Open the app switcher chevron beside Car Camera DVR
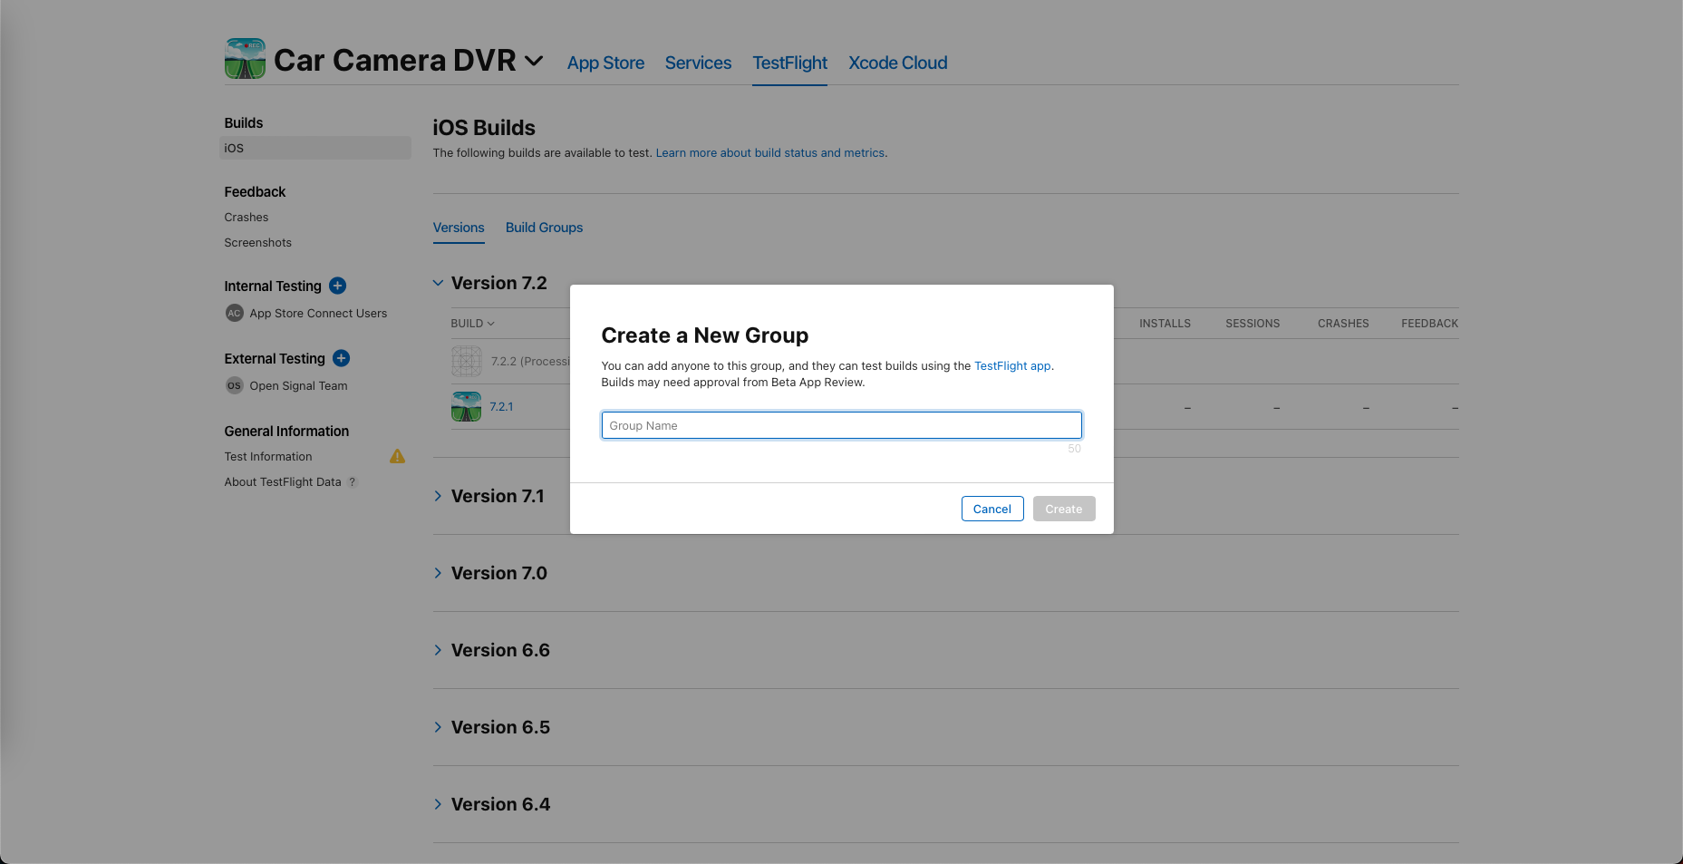 (x=534, y=61)
